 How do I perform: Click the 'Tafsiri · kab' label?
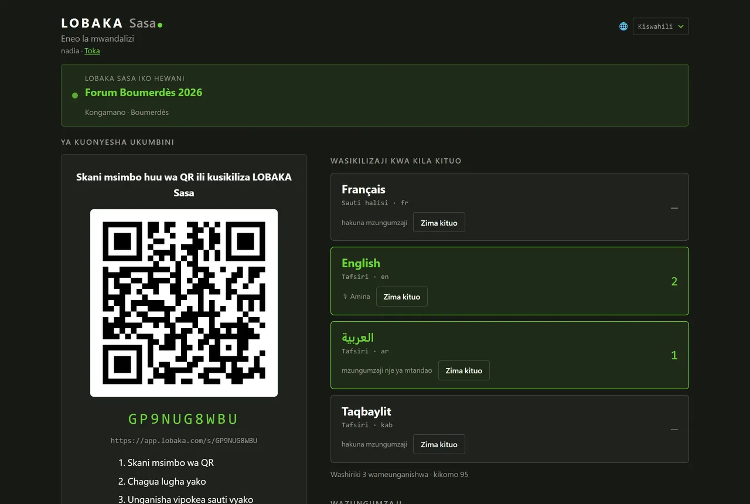click(367, 425)
